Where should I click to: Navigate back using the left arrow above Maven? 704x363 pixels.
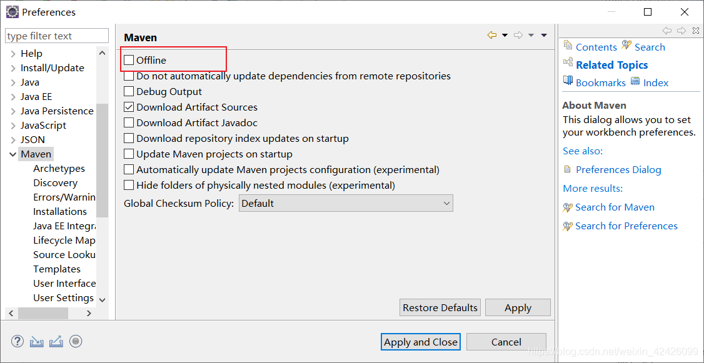coord(491,35)
